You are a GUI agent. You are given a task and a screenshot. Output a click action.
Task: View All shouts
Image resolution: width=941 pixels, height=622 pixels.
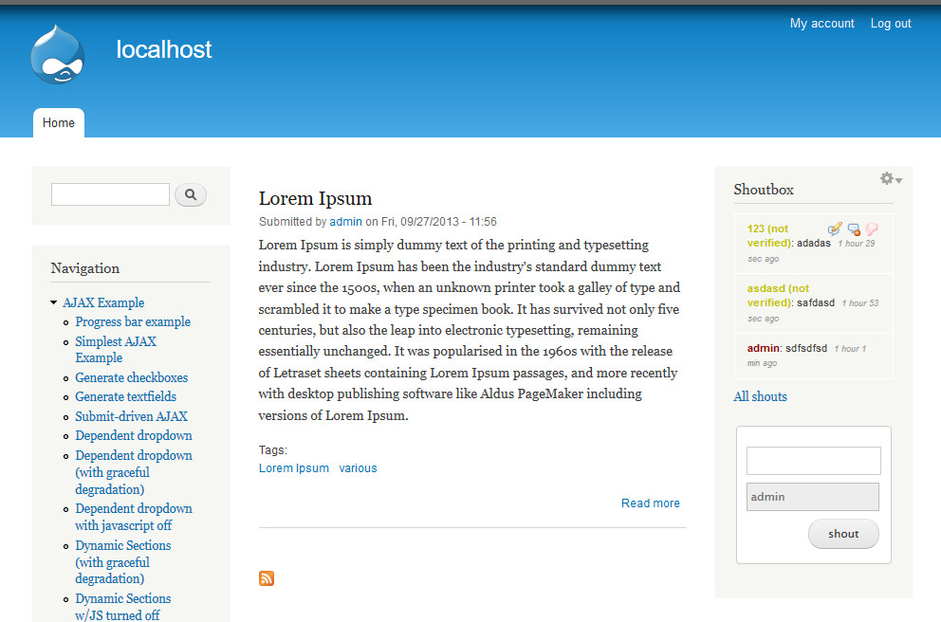click(x=760, y=396)
